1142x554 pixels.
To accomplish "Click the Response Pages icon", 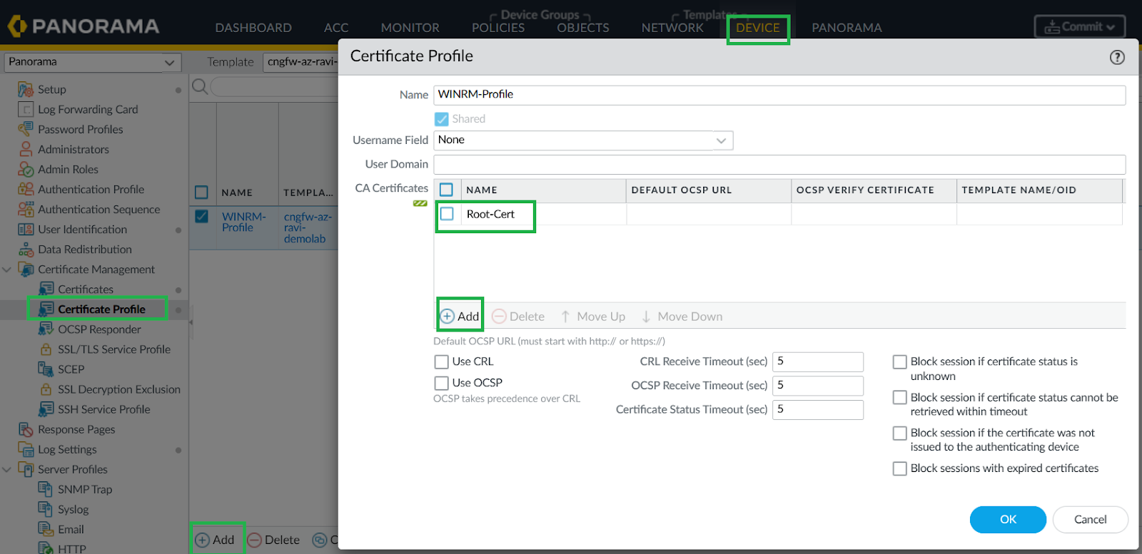I will [26, 430].
